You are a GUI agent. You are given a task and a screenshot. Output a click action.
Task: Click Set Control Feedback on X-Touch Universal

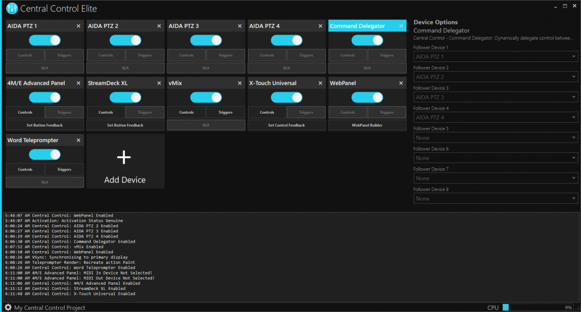coord(287,125)
